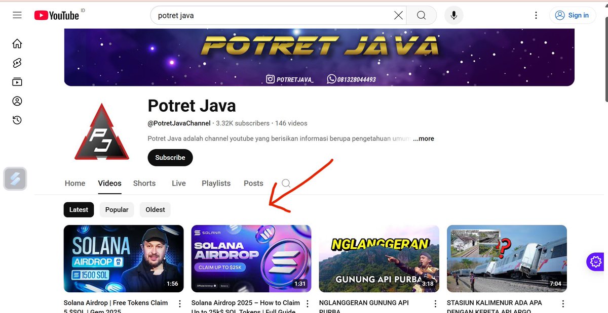
Task: Open options for Solana Airdrop Free Tokens video
Action: pos(179,304)
